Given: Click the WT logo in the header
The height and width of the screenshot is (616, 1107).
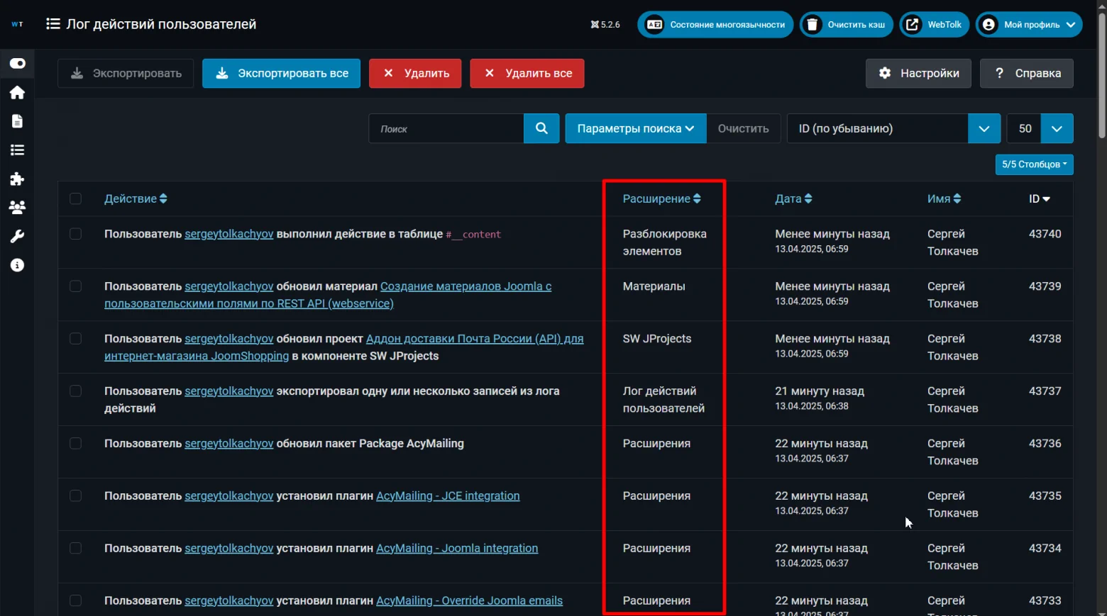Looking at the screenshot, I should (x=17, y=24).
